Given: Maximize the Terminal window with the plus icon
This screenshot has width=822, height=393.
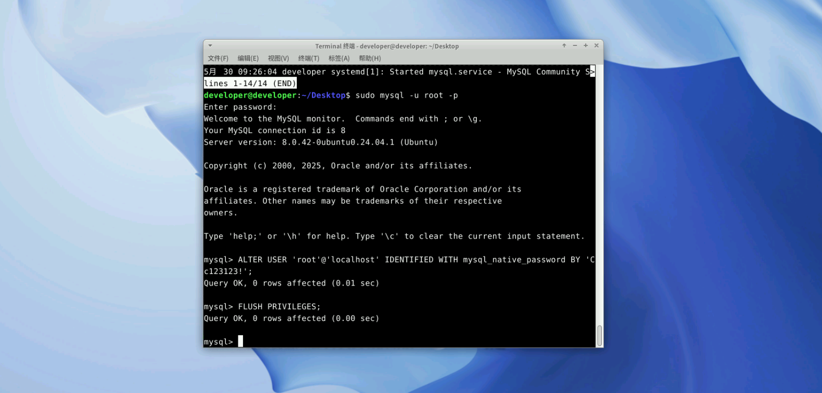Looking at the screenshot, I should (586, 46).
